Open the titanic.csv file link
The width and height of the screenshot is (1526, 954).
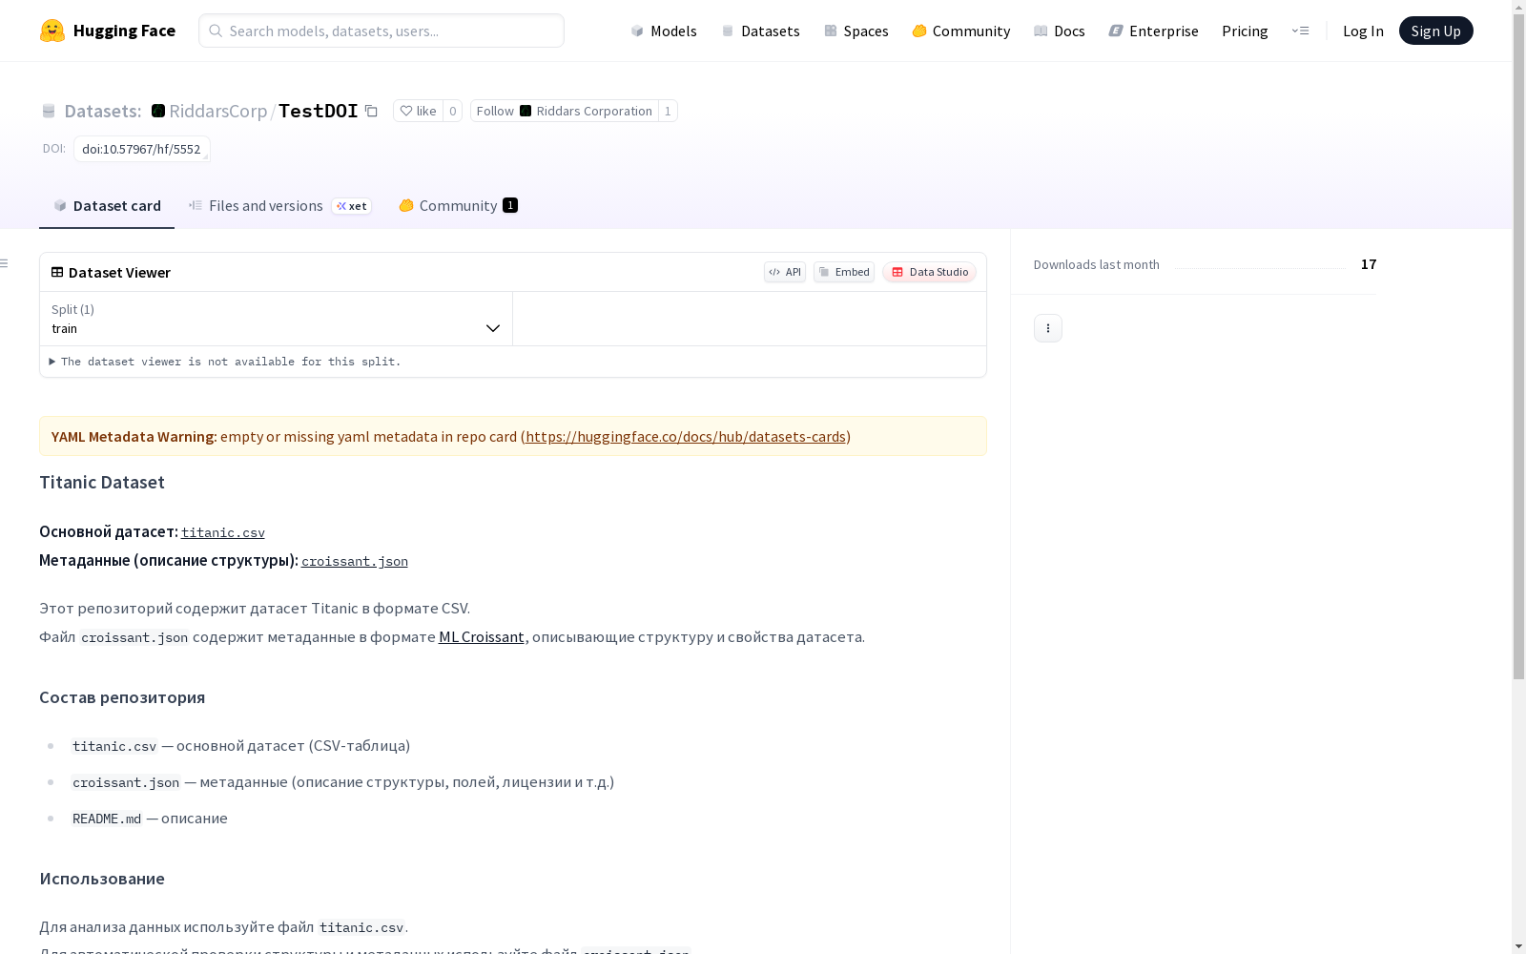[223, 532]
